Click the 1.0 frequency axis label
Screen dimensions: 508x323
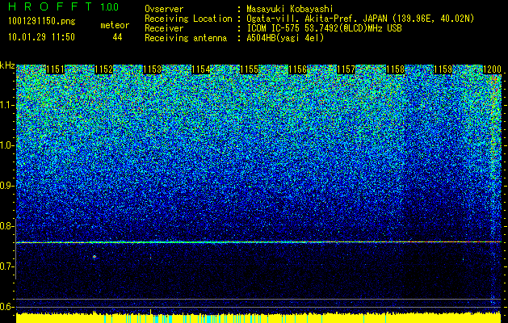(x=6, y=145)
